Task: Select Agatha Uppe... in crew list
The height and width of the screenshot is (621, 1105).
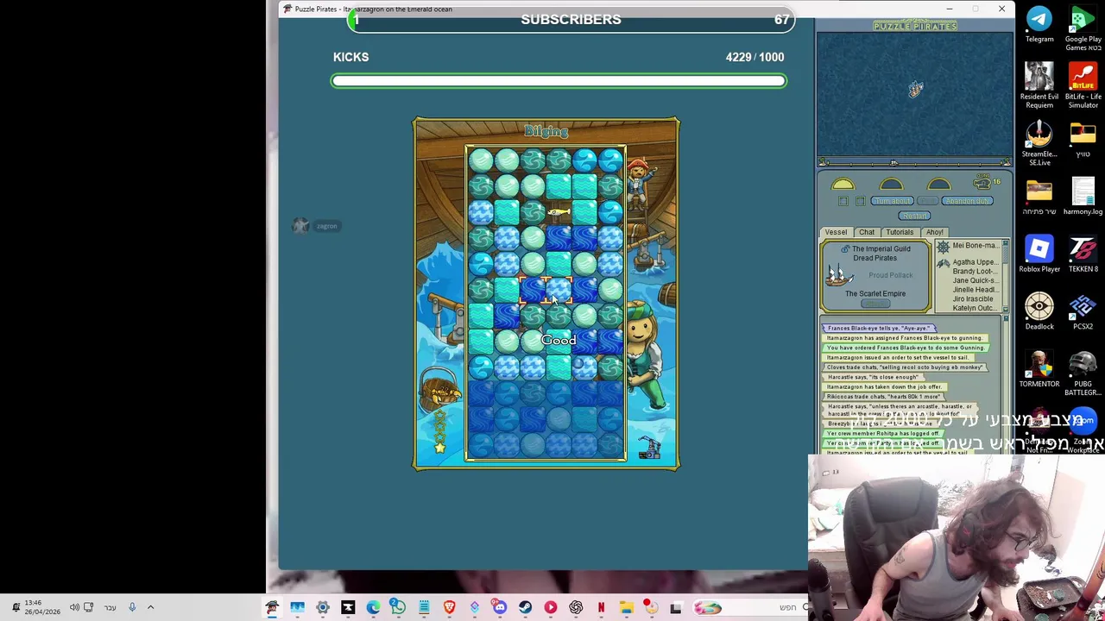Action: tap(975, 262)
